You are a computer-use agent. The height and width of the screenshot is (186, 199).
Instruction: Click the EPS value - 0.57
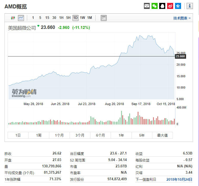(x=188, y=160)
